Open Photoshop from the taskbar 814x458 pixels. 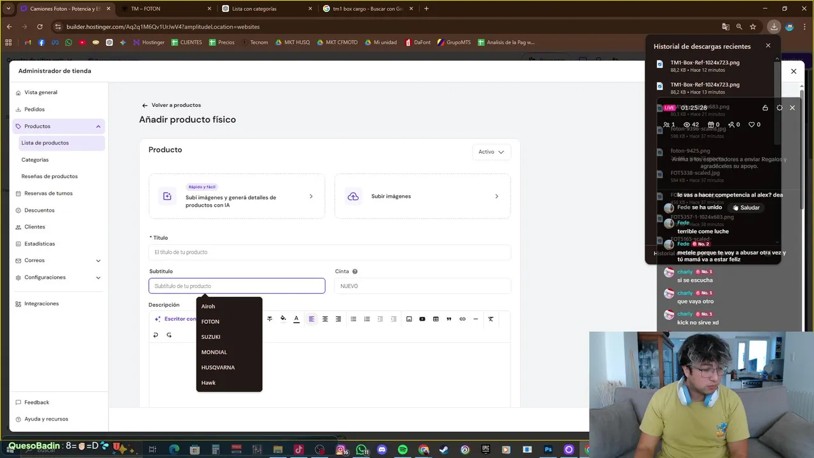(548, 450)
